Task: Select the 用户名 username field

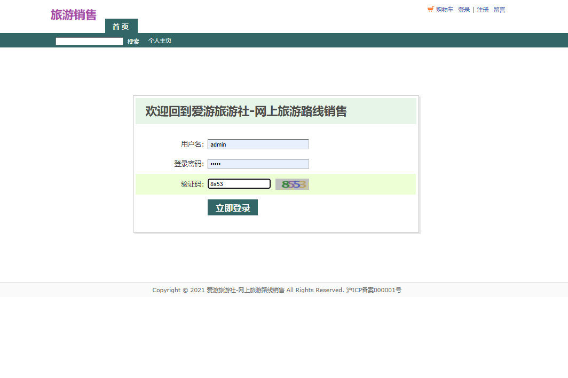Action: coord(258,144)
